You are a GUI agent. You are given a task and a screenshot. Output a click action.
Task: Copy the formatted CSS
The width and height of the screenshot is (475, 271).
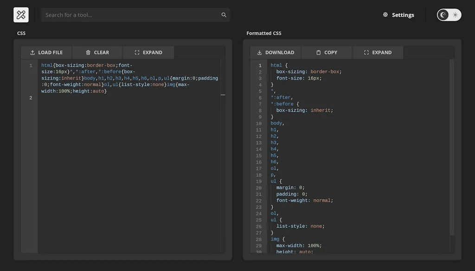(327, 52)
